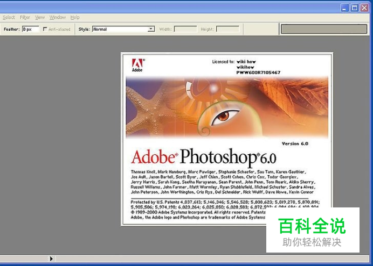Open the View menu
The height and width of the screenshot is (266, 373).
pyautogui.click(x=40, y=17)
